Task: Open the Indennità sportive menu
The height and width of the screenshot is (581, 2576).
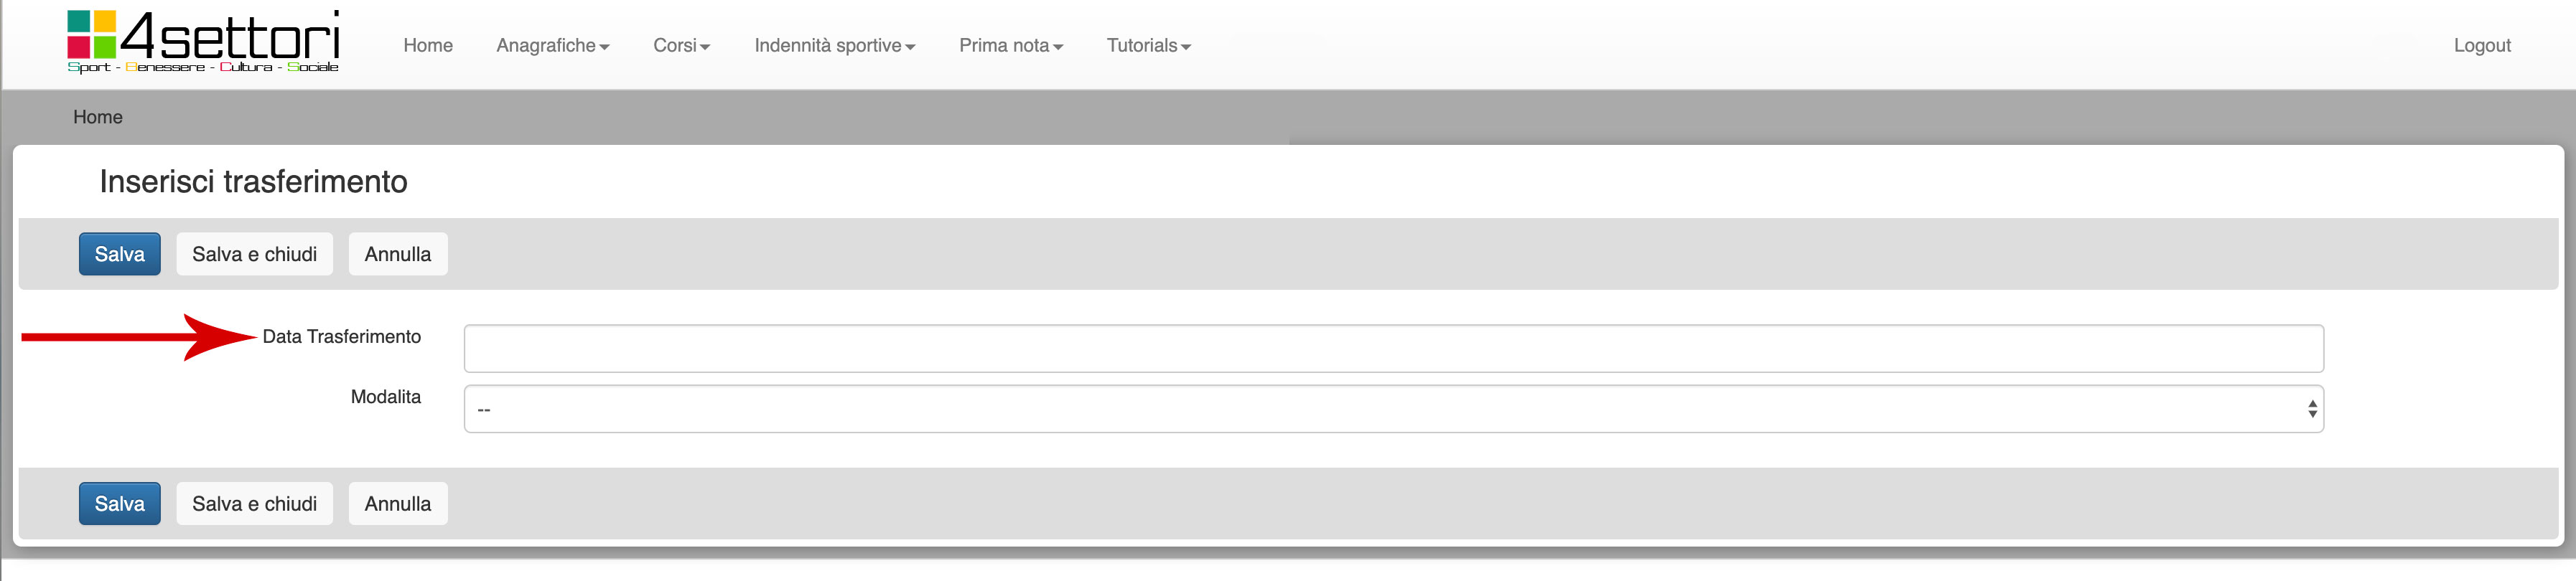Action: tap(834, 46)
